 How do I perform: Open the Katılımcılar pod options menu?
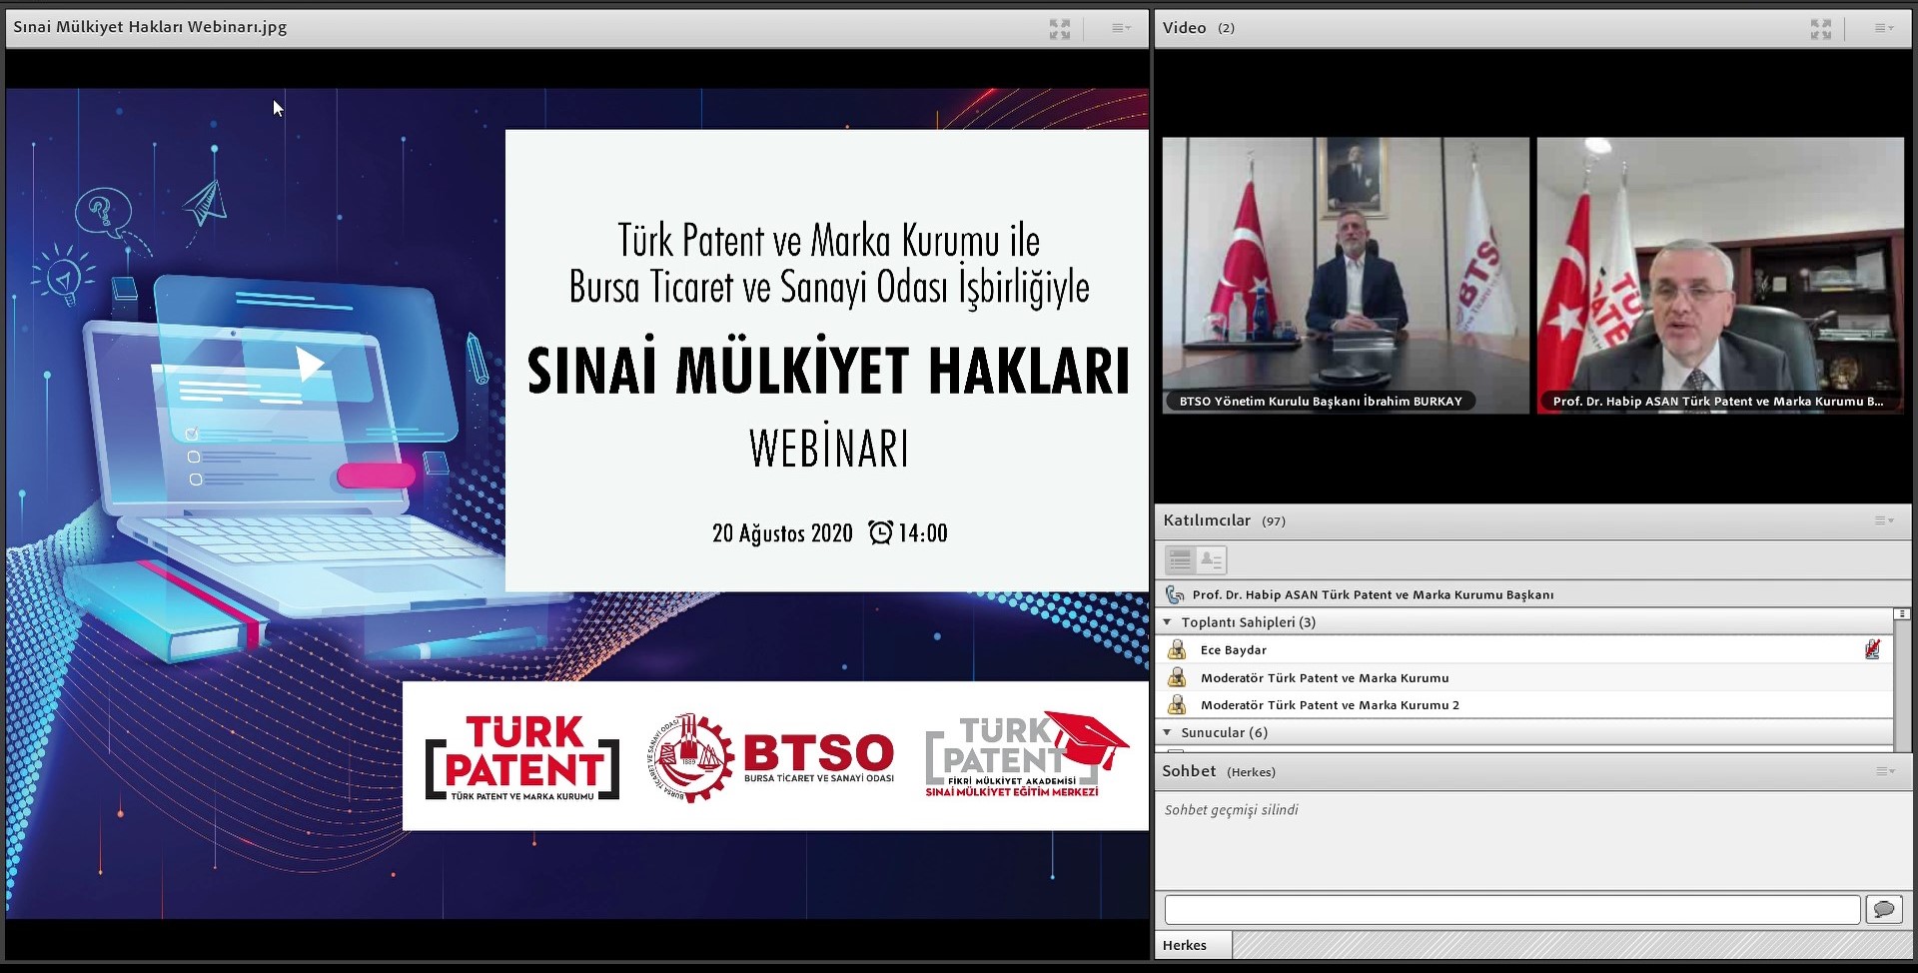coord(1884,520)
